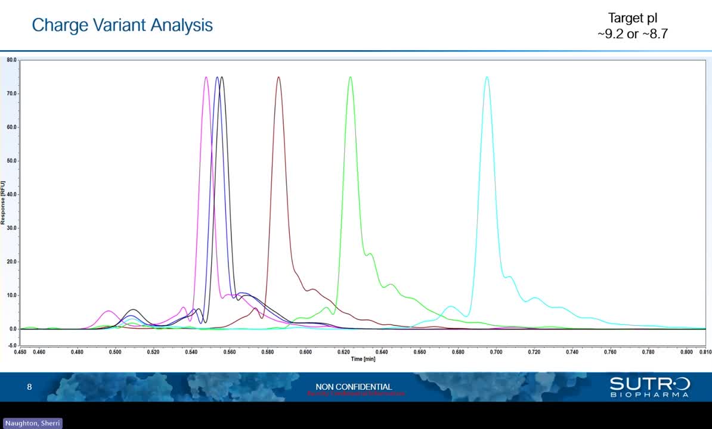Click the 0.480 x-axis tick label
This screenshot has height=429, width=712.
click(x=77, y=352)
